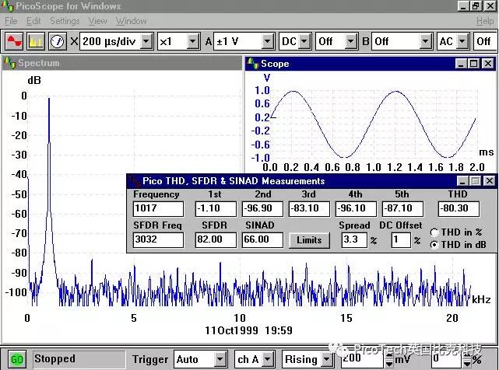Select THD in % radio button

(434, 232)
